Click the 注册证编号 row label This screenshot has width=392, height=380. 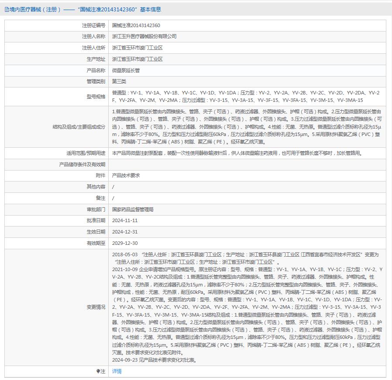(x=93, y=25)
